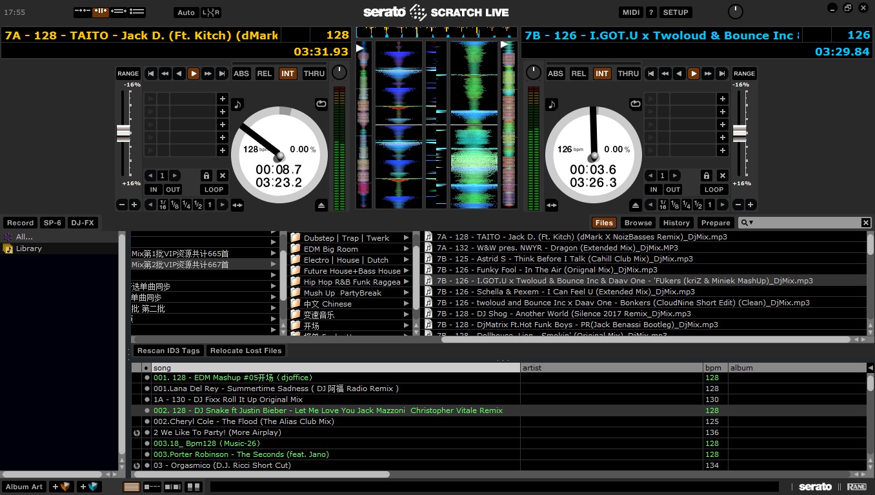This screenshot has height=495, width=875.
Task: Play the right deck in reverse
Action: click(x=679, y=74)
